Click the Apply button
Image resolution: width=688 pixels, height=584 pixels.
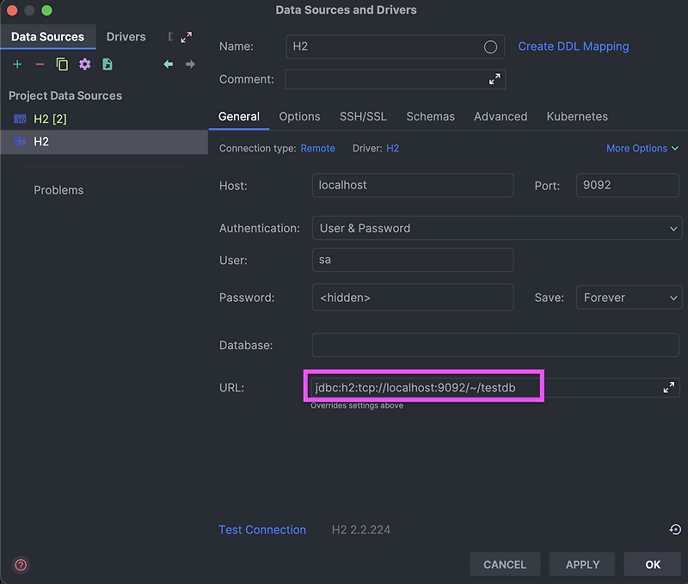tap(582, 564)
